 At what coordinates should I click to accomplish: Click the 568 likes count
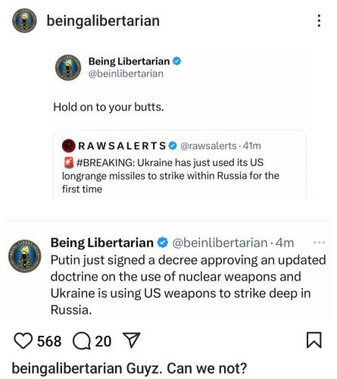tap(49, 341)
